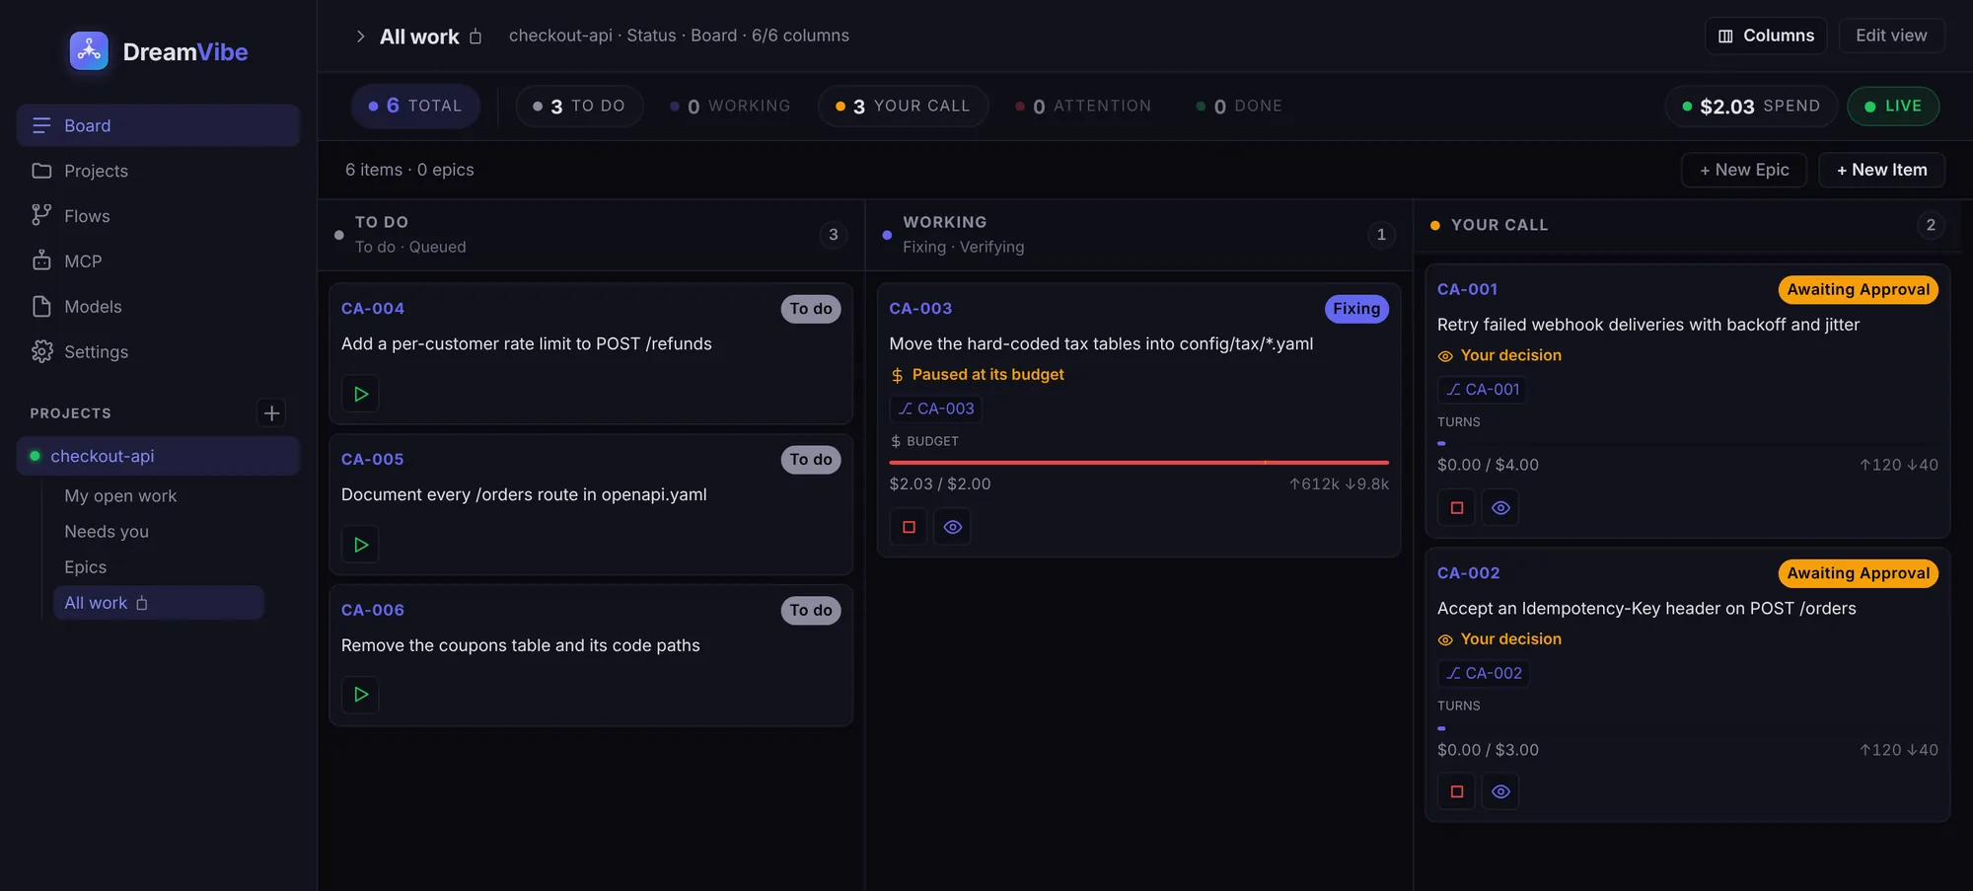
Task: Stop the CA-002 Idempotency-Key item
Action: 1457,791
